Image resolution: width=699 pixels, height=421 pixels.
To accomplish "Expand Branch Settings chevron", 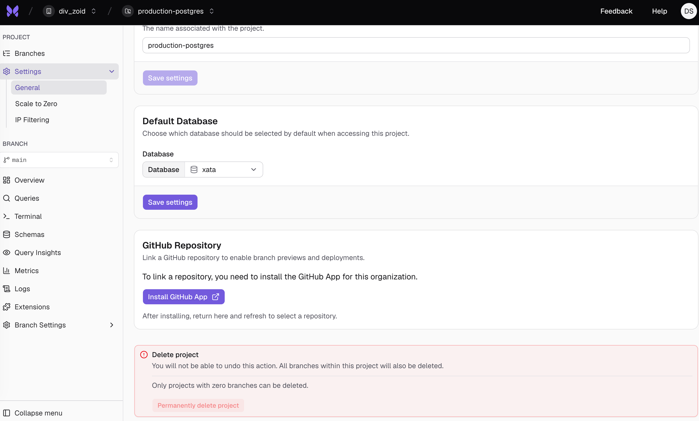I will pos(112,325).
